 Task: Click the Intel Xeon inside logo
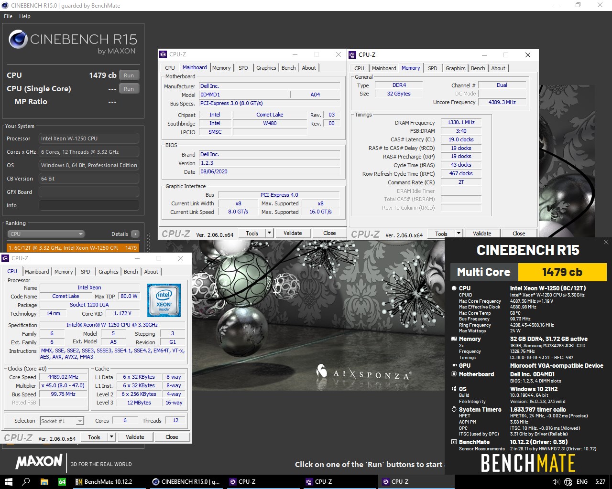coord(164,300)
